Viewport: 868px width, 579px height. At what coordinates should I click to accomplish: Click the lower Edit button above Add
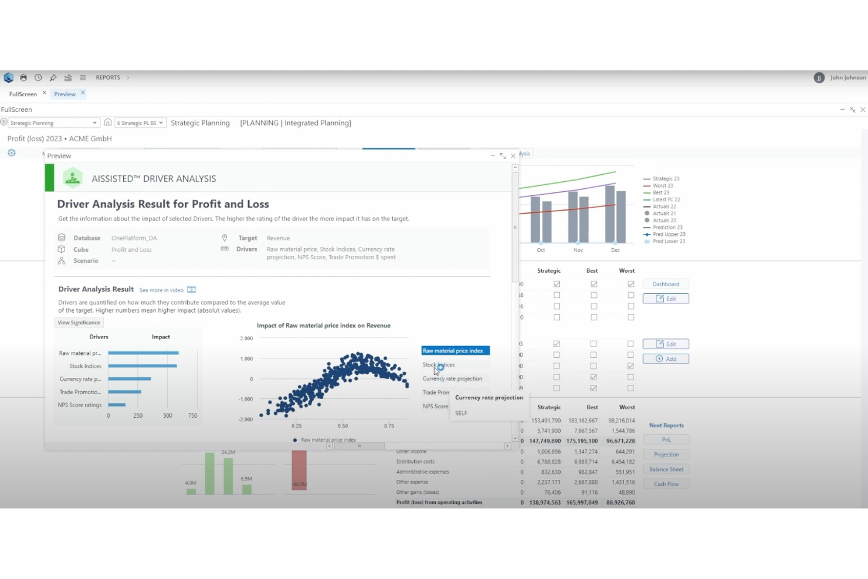[x=666, y=344]
